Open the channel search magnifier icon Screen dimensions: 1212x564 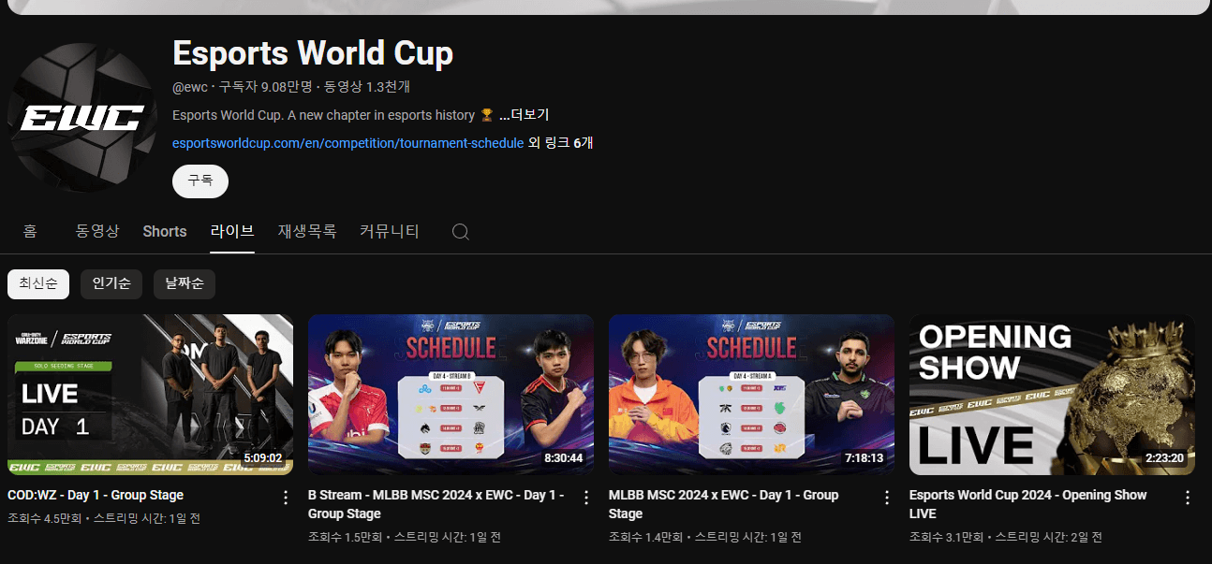460,232
